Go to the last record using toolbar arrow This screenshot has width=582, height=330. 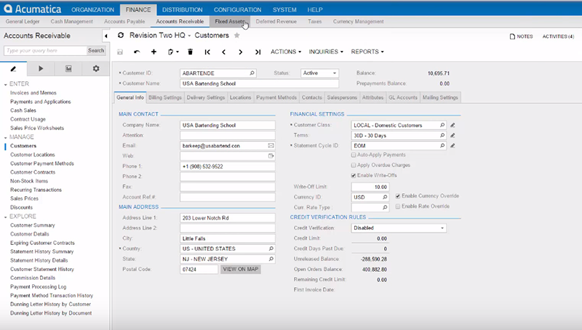click(x=258, y=52)
